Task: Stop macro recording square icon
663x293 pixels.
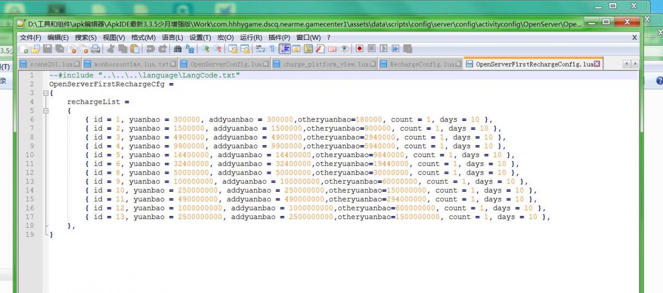Action: pos(371,49)
